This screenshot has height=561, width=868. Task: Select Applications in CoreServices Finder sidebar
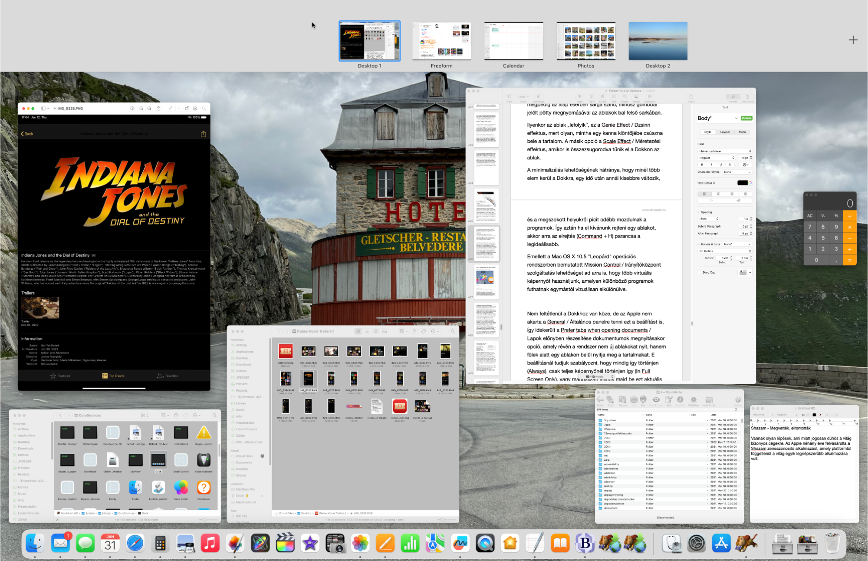click(x=26, y=436)
